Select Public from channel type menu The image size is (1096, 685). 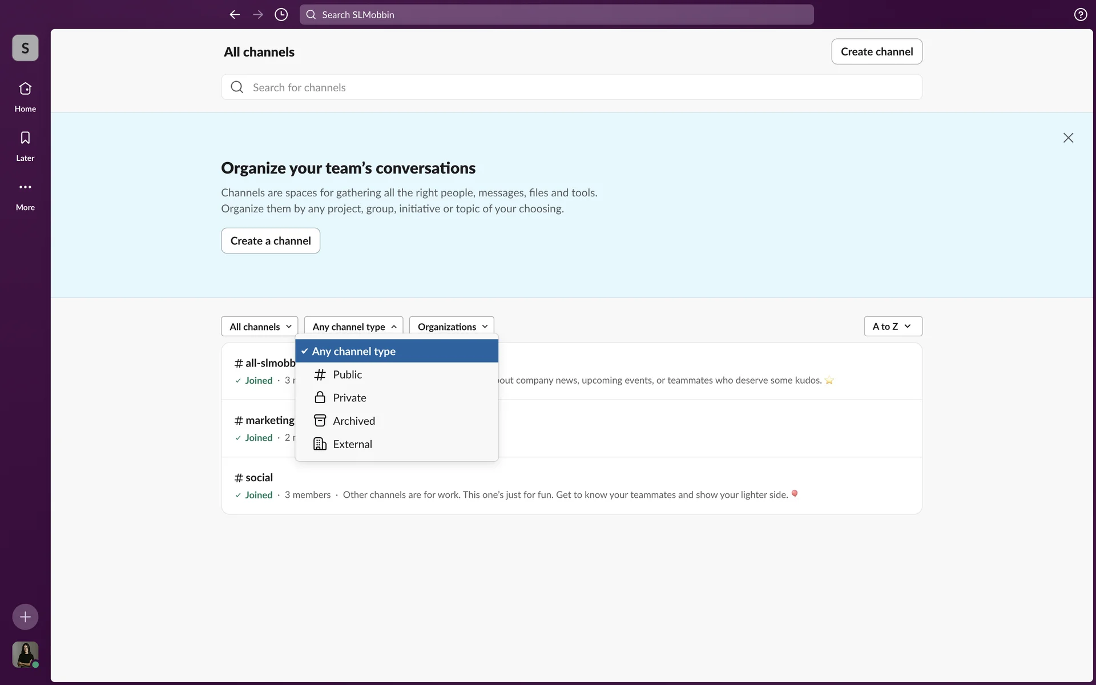pos(347,374)
